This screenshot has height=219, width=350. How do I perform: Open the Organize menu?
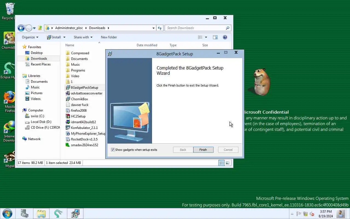pos(30,37)
